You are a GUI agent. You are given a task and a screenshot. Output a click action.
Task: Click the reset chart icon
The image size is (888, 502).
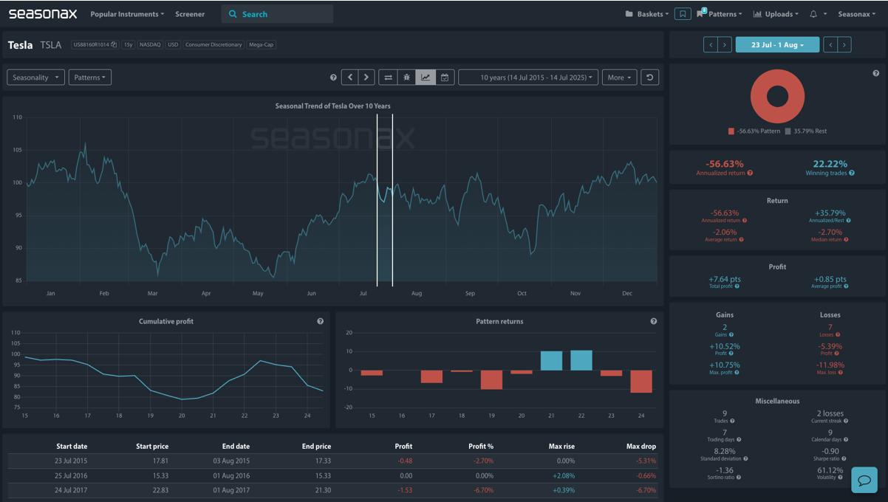[649, 78]
